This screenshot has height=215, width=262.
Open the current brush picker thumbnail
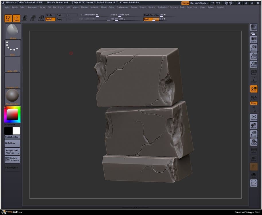(x=13, y=31)
